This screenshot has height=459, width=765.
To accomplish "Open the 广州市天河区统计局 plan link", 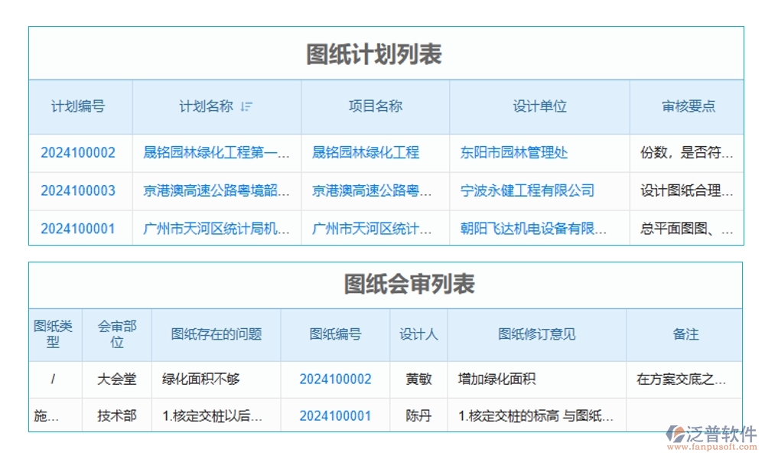I will click(x=216, y=228).
